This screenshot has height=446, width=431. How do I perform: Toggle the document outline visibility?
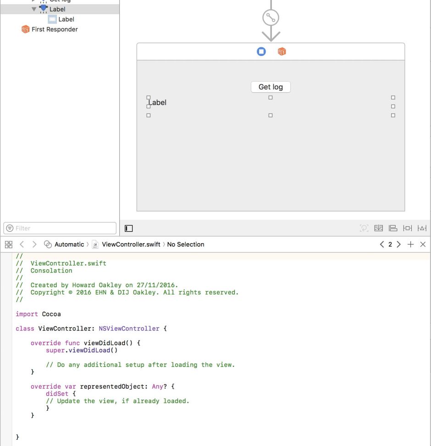[128, 228]
